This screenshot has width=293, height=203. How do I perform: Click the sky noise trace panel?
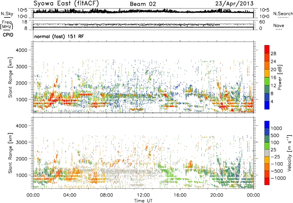[x=143, y=13]
